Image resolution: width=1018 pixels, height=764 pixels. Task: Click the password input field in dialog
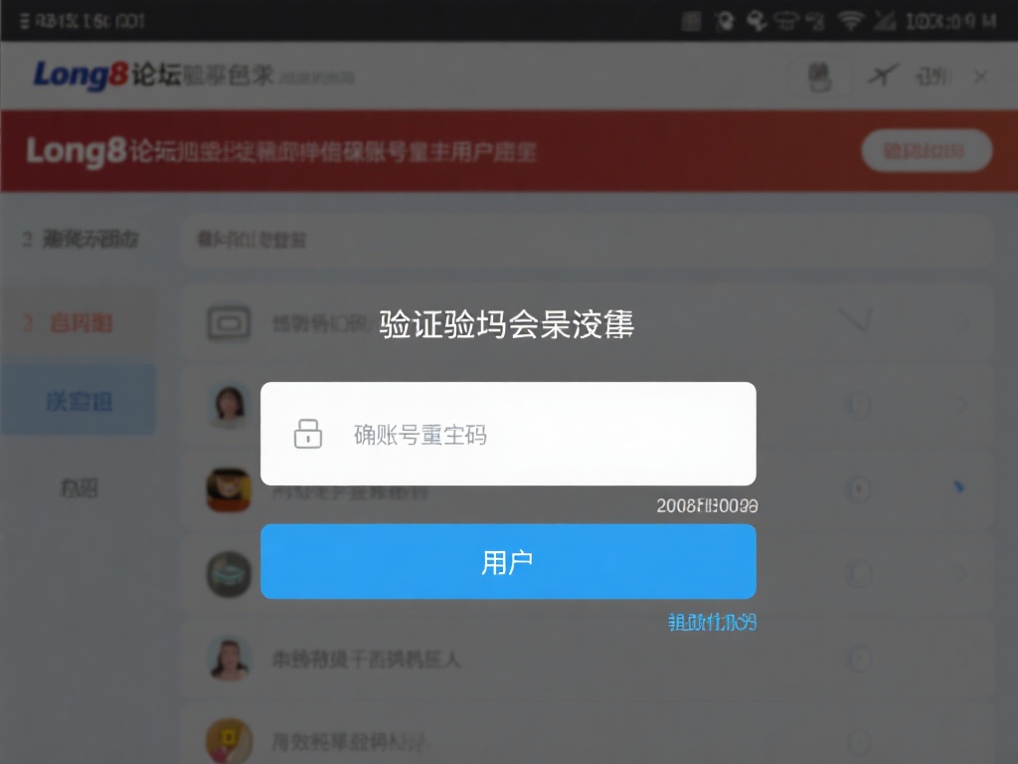pos(508,434)
